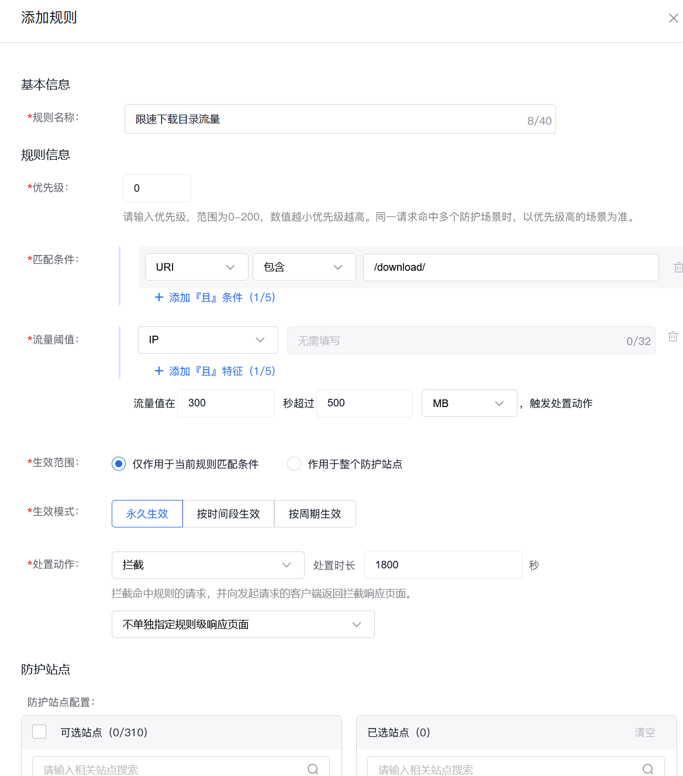This screenshot has width=683, height=776.
Task: Open the URI match field dropdown
Action: 196,267
